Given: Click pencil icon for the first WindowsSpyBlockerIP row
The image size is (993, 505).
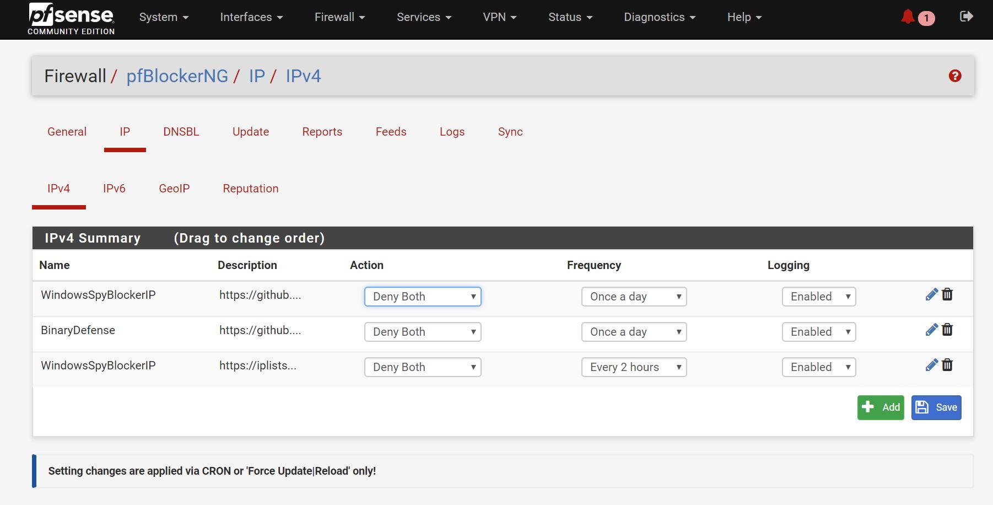Looking at the screenshot, I should coord(931,294).
